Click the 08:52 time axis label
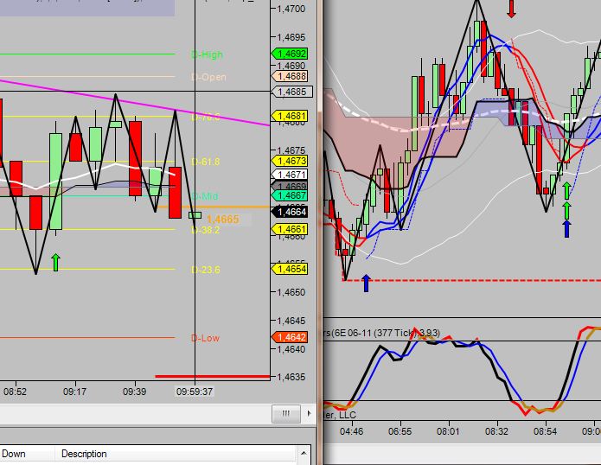The image size is (601, 465). 15,392
